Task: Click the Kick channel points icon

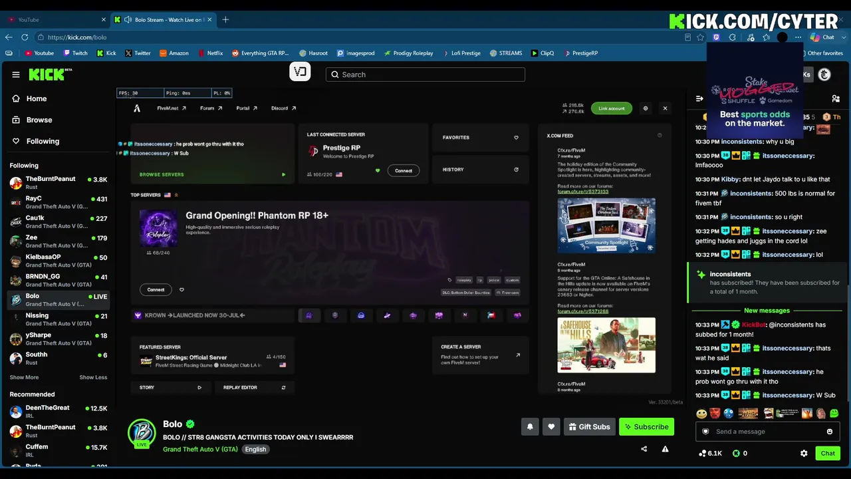Action: (703, 453)
